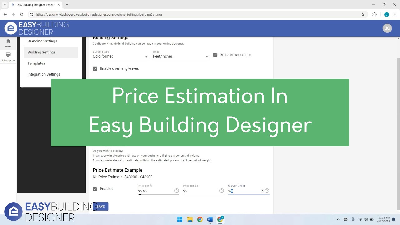Click the Kit Price Estimate text
Viewport: 400px width, 225px height.
click(122, 177)
